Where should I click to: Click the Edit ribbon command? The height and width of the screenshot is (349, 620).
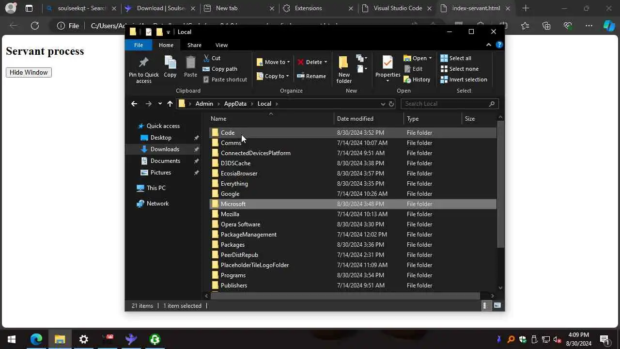pyautogui.click(x=413, y=69)
